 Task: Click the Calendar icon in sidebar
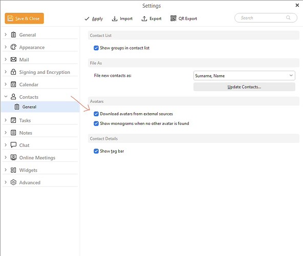pyautogui.click(x=13, y=84)
